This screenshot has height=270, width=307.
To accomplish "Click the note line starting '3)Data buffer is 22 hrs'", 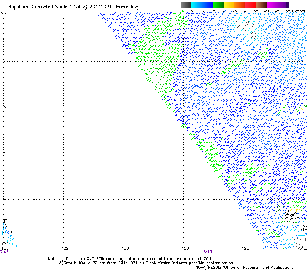I will pyautogui.click(x=146, y=263).
